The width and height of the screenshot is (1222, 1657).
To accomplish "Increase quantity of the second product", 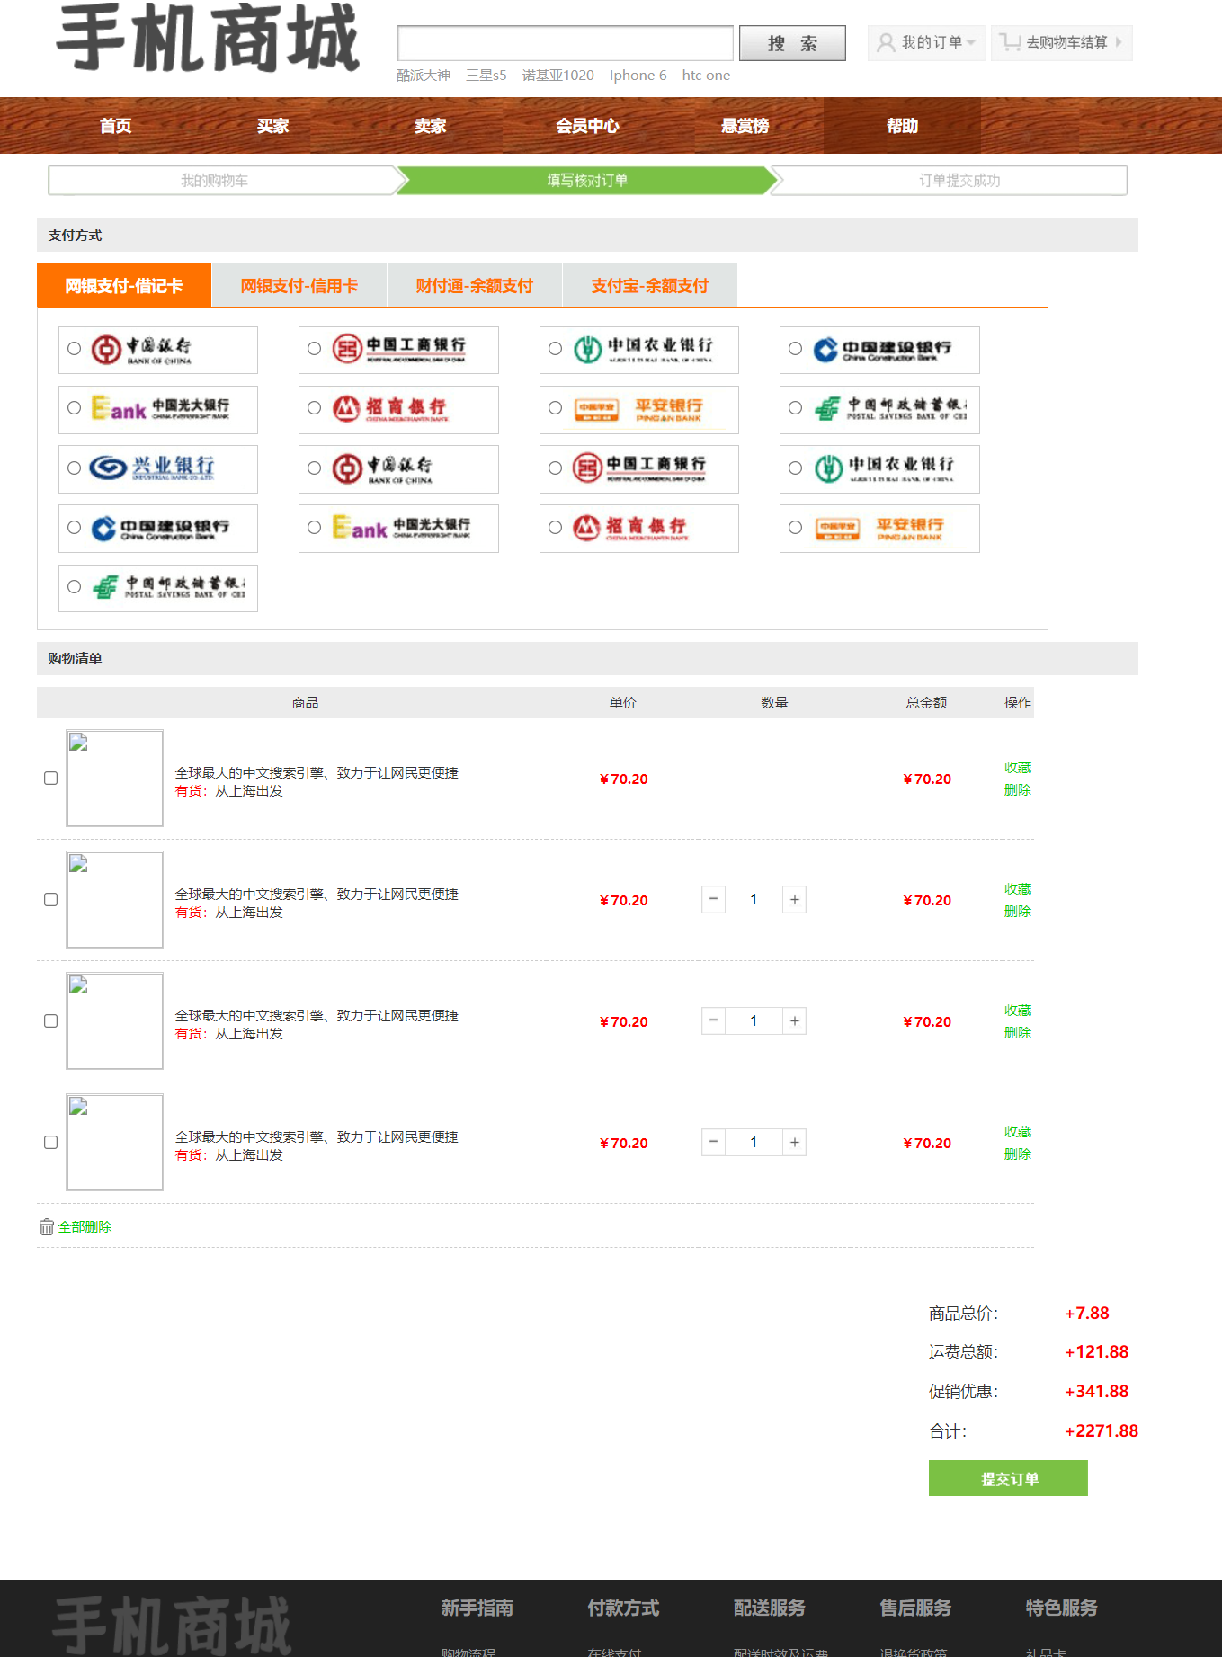I will (x=794, y=899).
